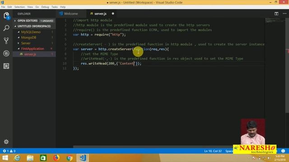Open the Tasks menu
The width and height of the screenshot is (289, 162).
pos(55,7)
